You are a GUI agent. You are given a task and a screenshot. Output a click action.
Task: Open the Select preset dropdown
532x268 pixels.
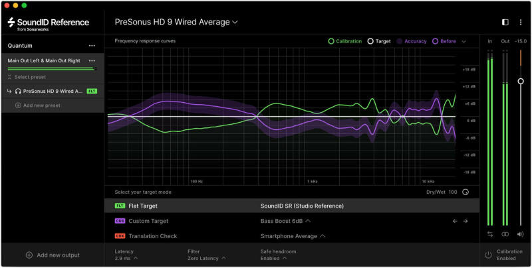(x=27, y=77)
